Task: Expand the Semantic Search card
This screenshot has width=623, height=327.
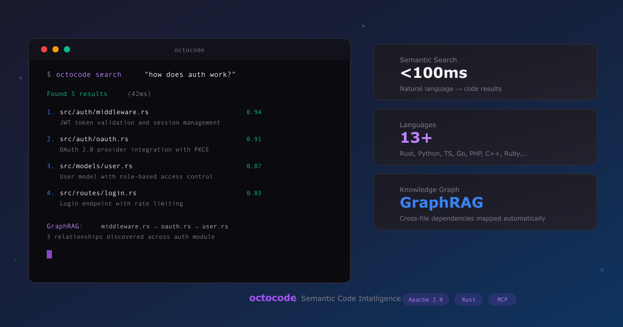Action: click(485, 72)
